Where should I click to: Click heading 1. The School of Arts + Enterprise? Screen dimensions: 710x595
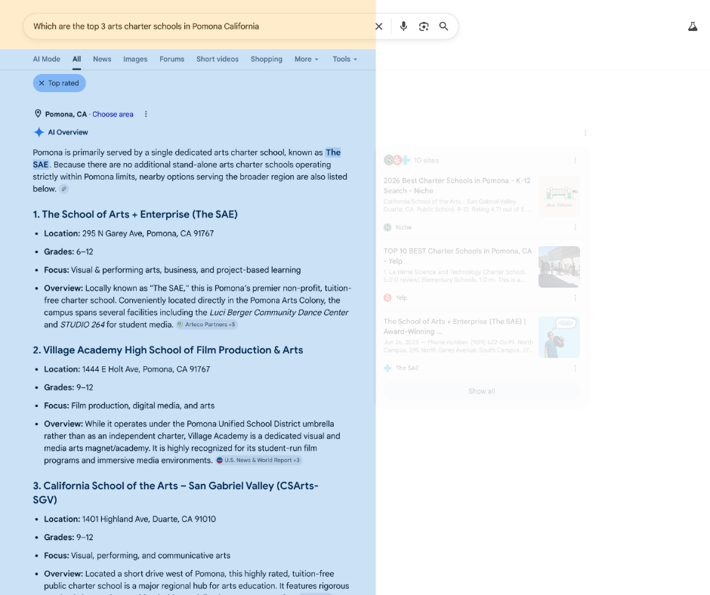pyautogui.click(x=135, y=214)
